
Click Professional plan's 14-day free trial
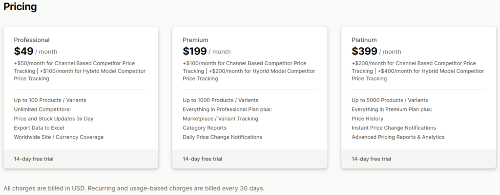point(34,159)
